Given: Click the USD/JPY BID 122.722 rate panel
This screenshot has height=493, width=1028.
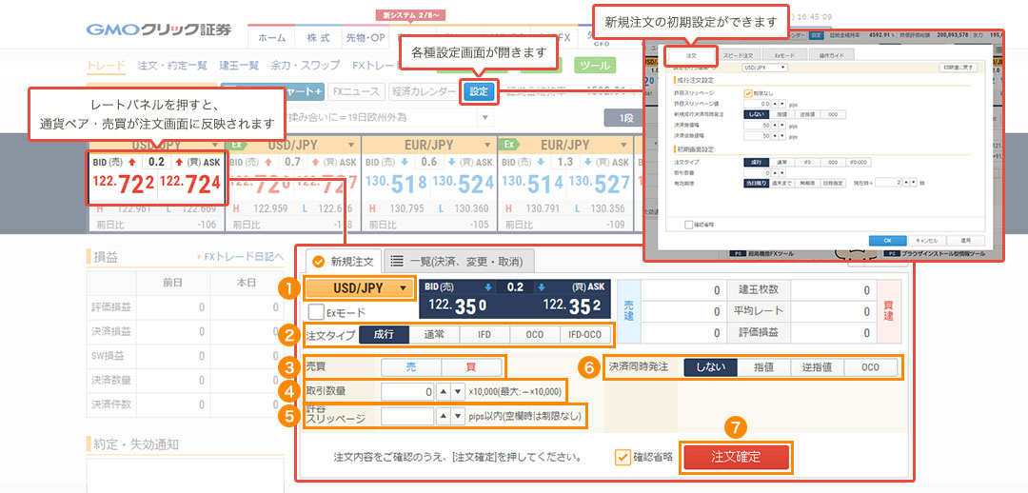Looking at the screenshot, I should point(121,181).
